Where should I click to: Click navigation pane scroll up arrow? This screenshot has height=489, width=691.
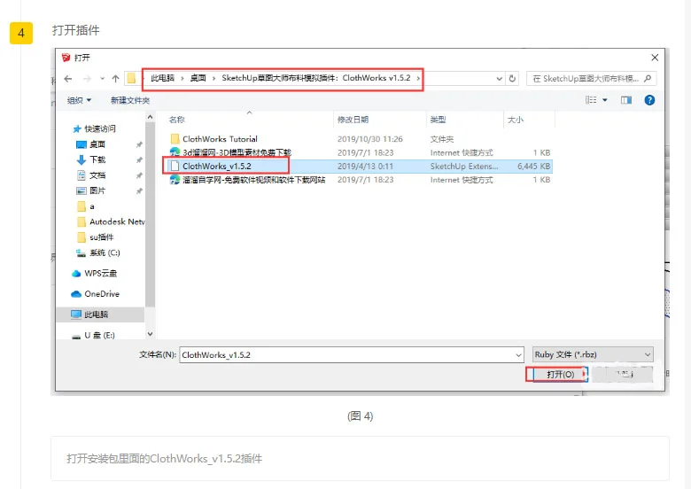pyautogui.click(x=150, y=117)
